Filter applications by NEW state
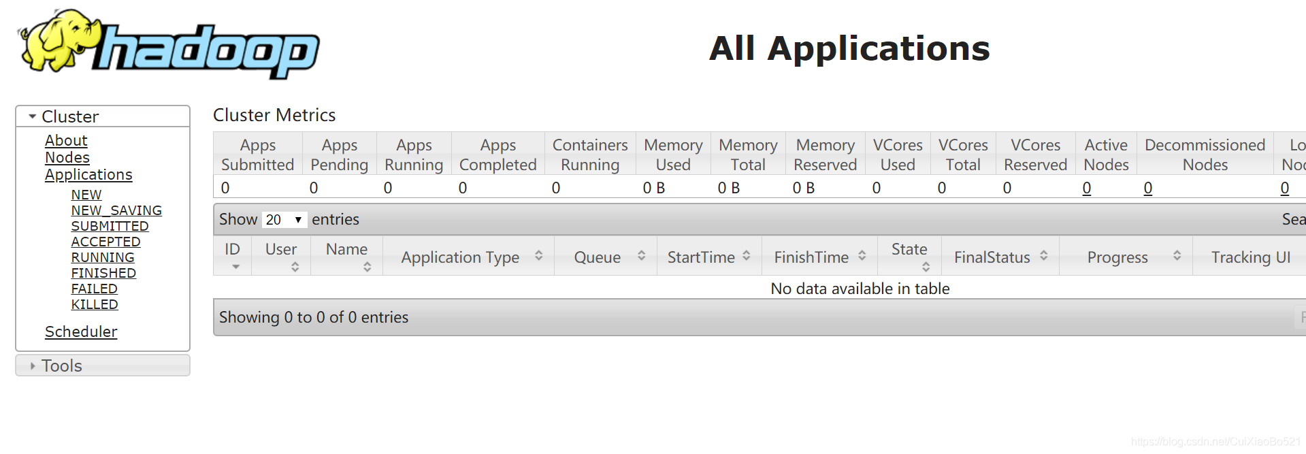Viewport: 1306px width, 454px height. 86,195
